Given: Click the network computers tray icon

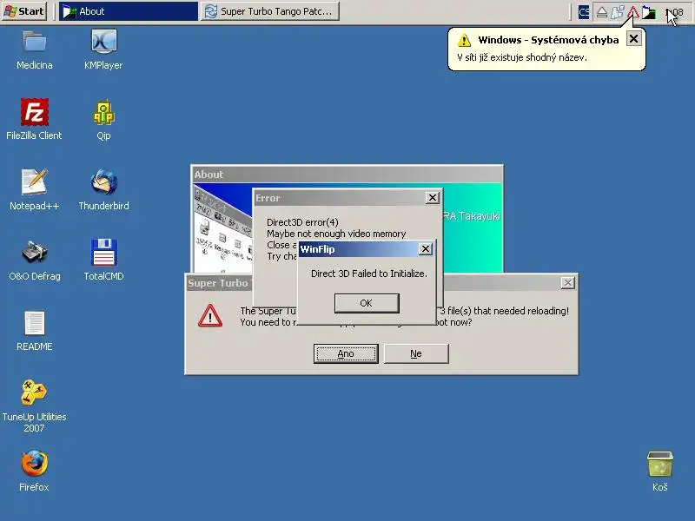Looking at the screenshot, I should pyautogui.click(x=618, y=12).
